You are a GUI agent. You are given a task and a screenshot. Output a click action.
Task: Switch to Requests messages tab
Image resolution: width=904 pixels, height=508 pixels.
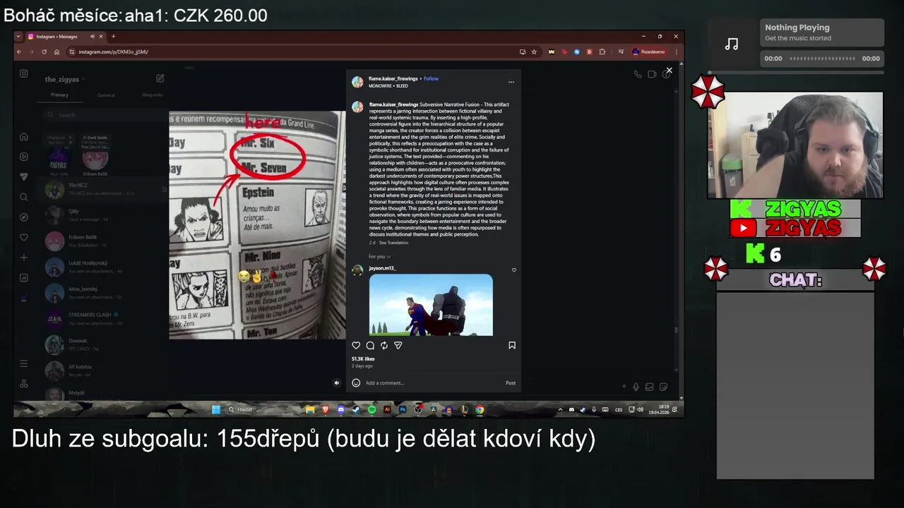pyautogui.click(x=152, y=95)
